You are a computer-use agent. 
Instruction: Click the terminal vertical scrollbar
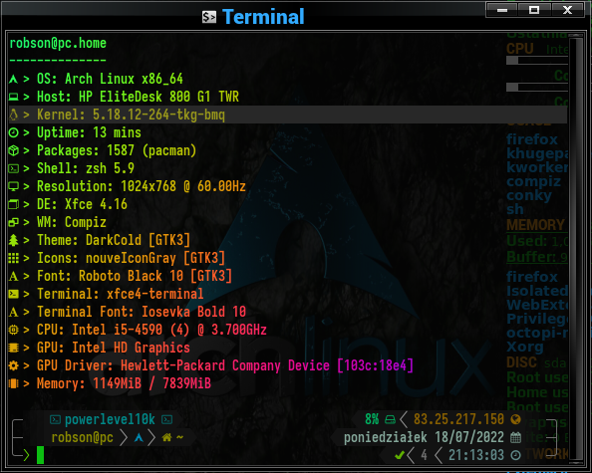[x=576, y=248]
